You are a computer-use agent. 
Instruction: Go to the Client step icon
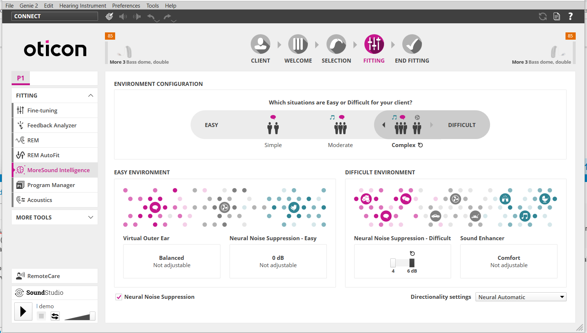point(261,44)
